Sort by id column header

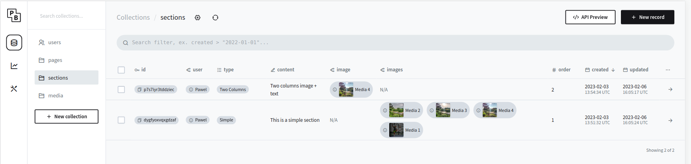click(140, 70)
